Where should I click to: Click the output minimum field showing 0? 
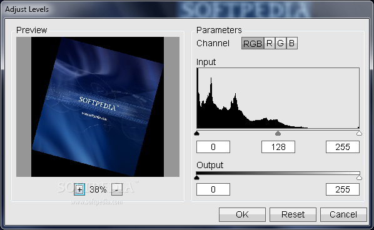(x=213, y=189)
